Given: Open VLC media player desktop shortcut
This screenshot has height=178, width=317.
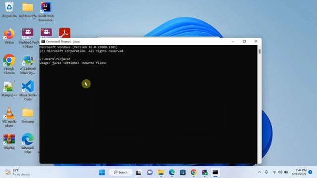Looking at the screenshot, I should click(9, 117).
